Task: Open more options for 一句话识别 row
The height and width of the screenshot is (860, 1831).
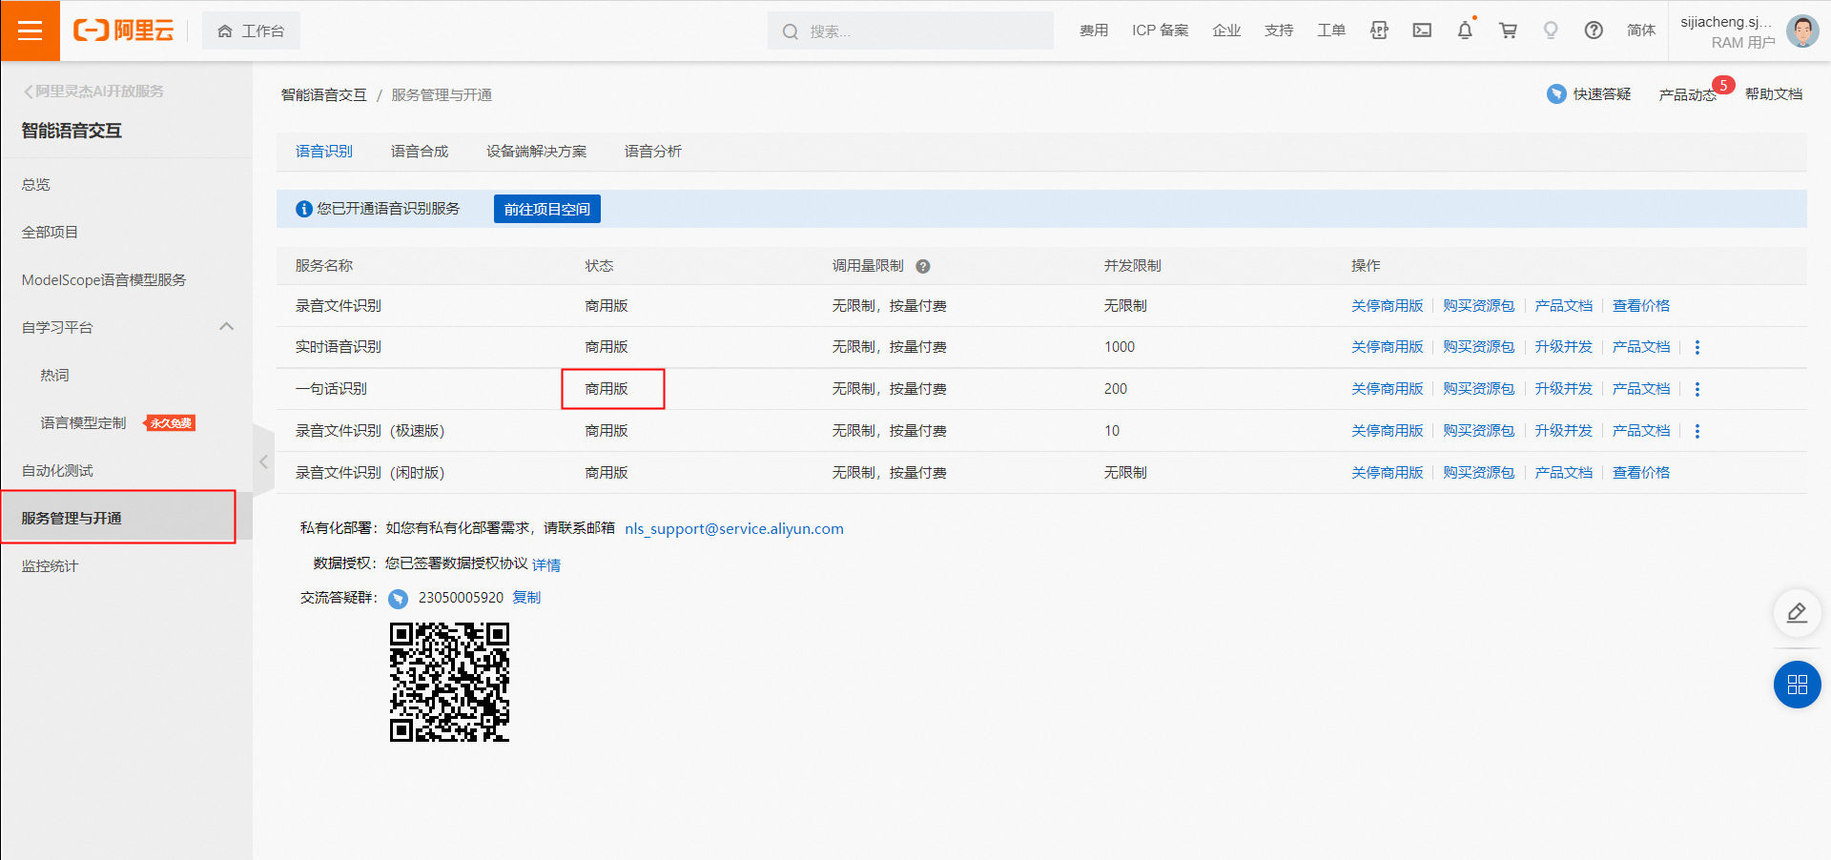Action: click(1697, 389)
